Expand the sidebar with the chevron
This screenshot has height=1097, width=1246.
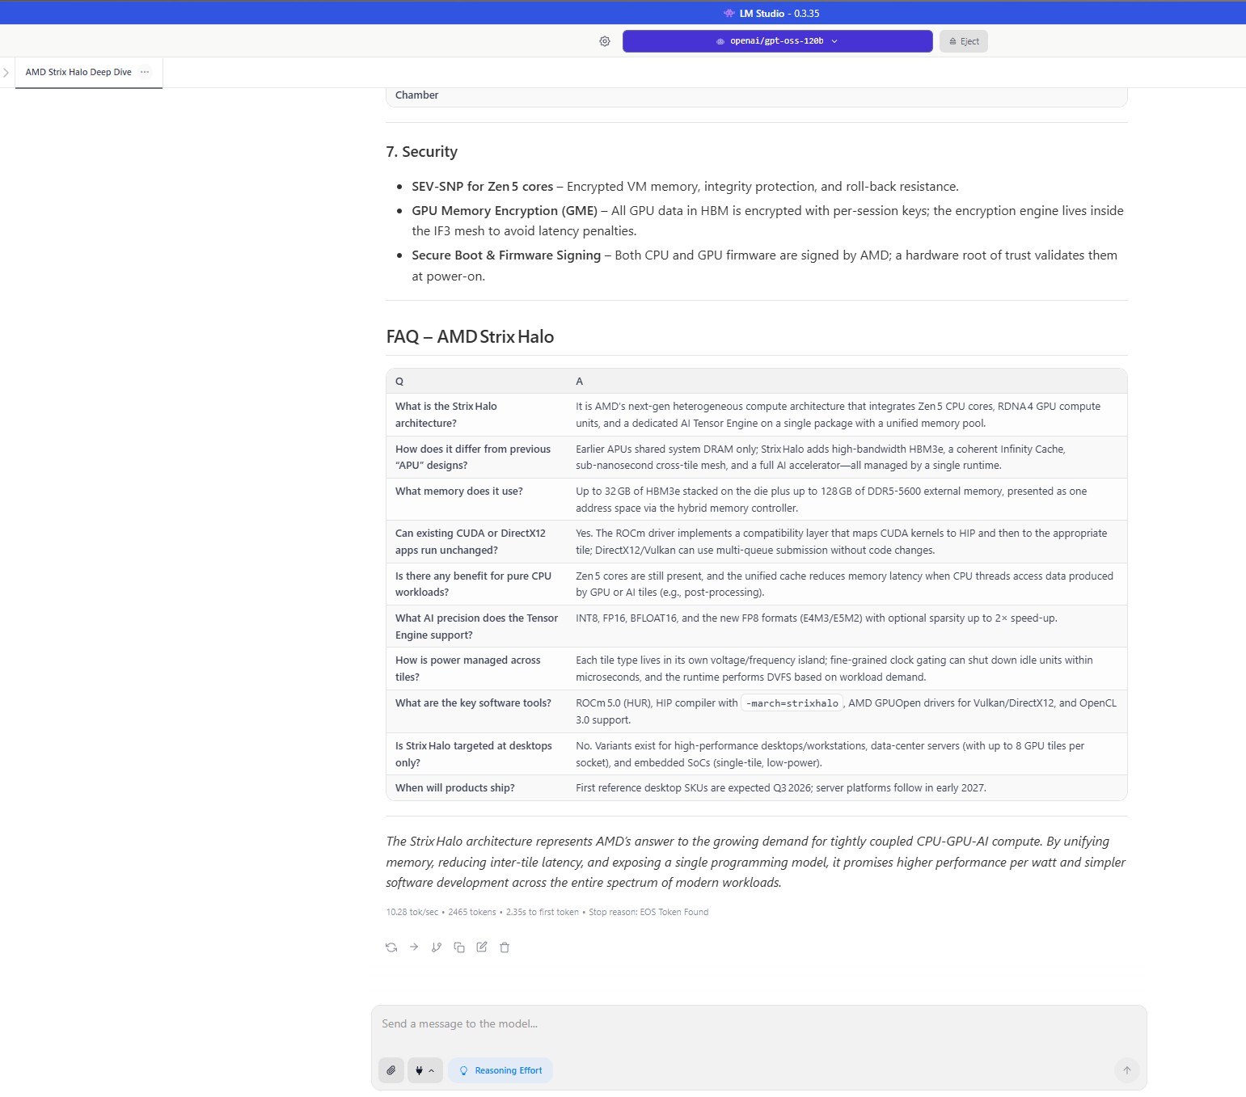pos(6,73)
